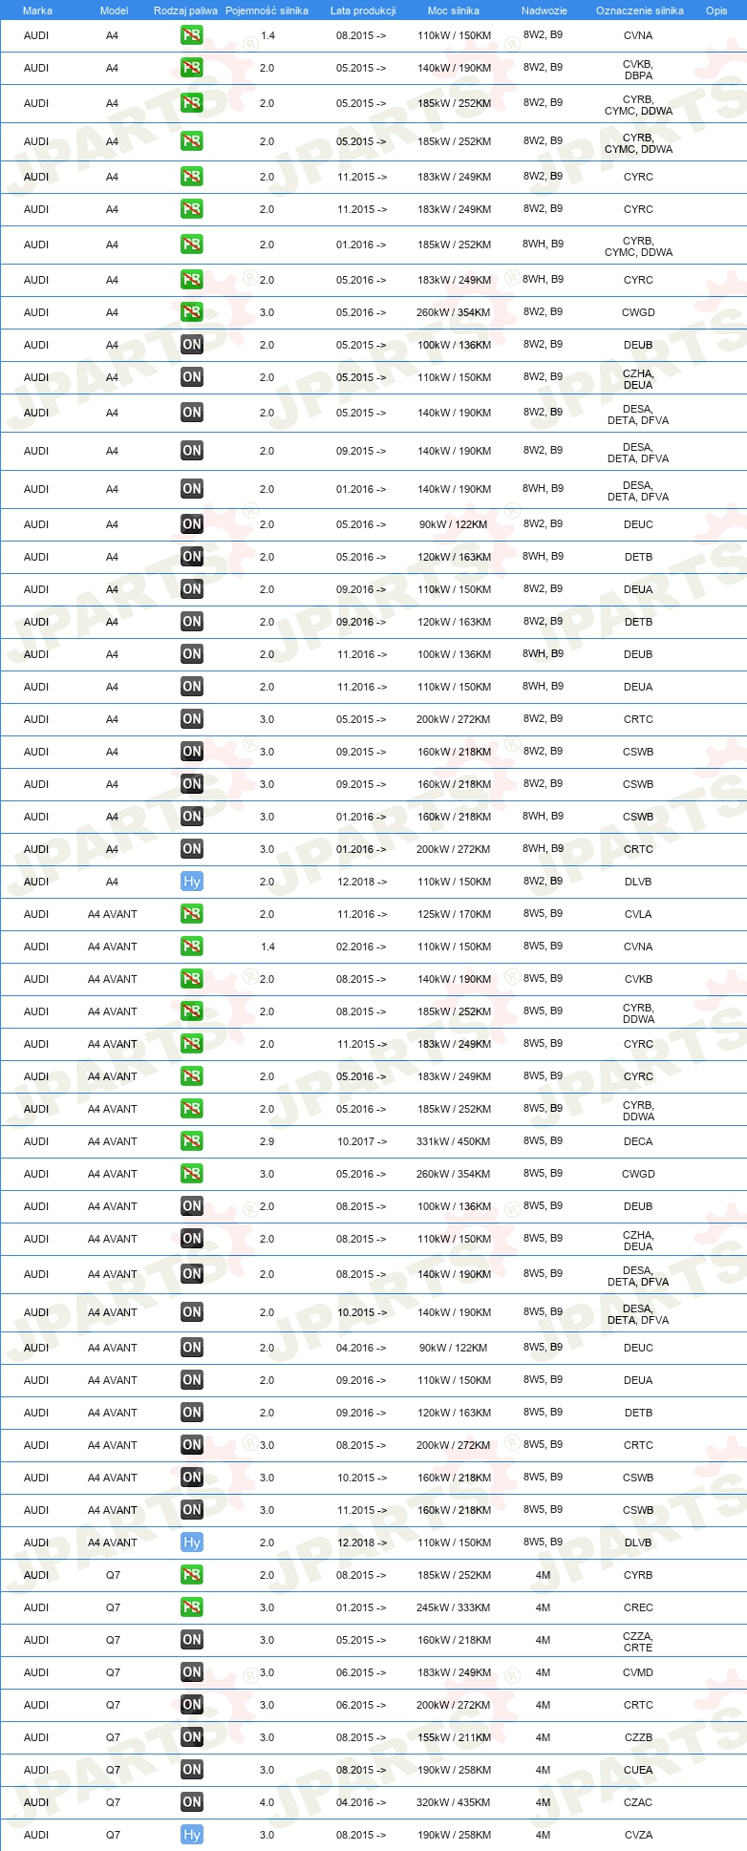Click the Rodzaj paliwa column header

185,11
